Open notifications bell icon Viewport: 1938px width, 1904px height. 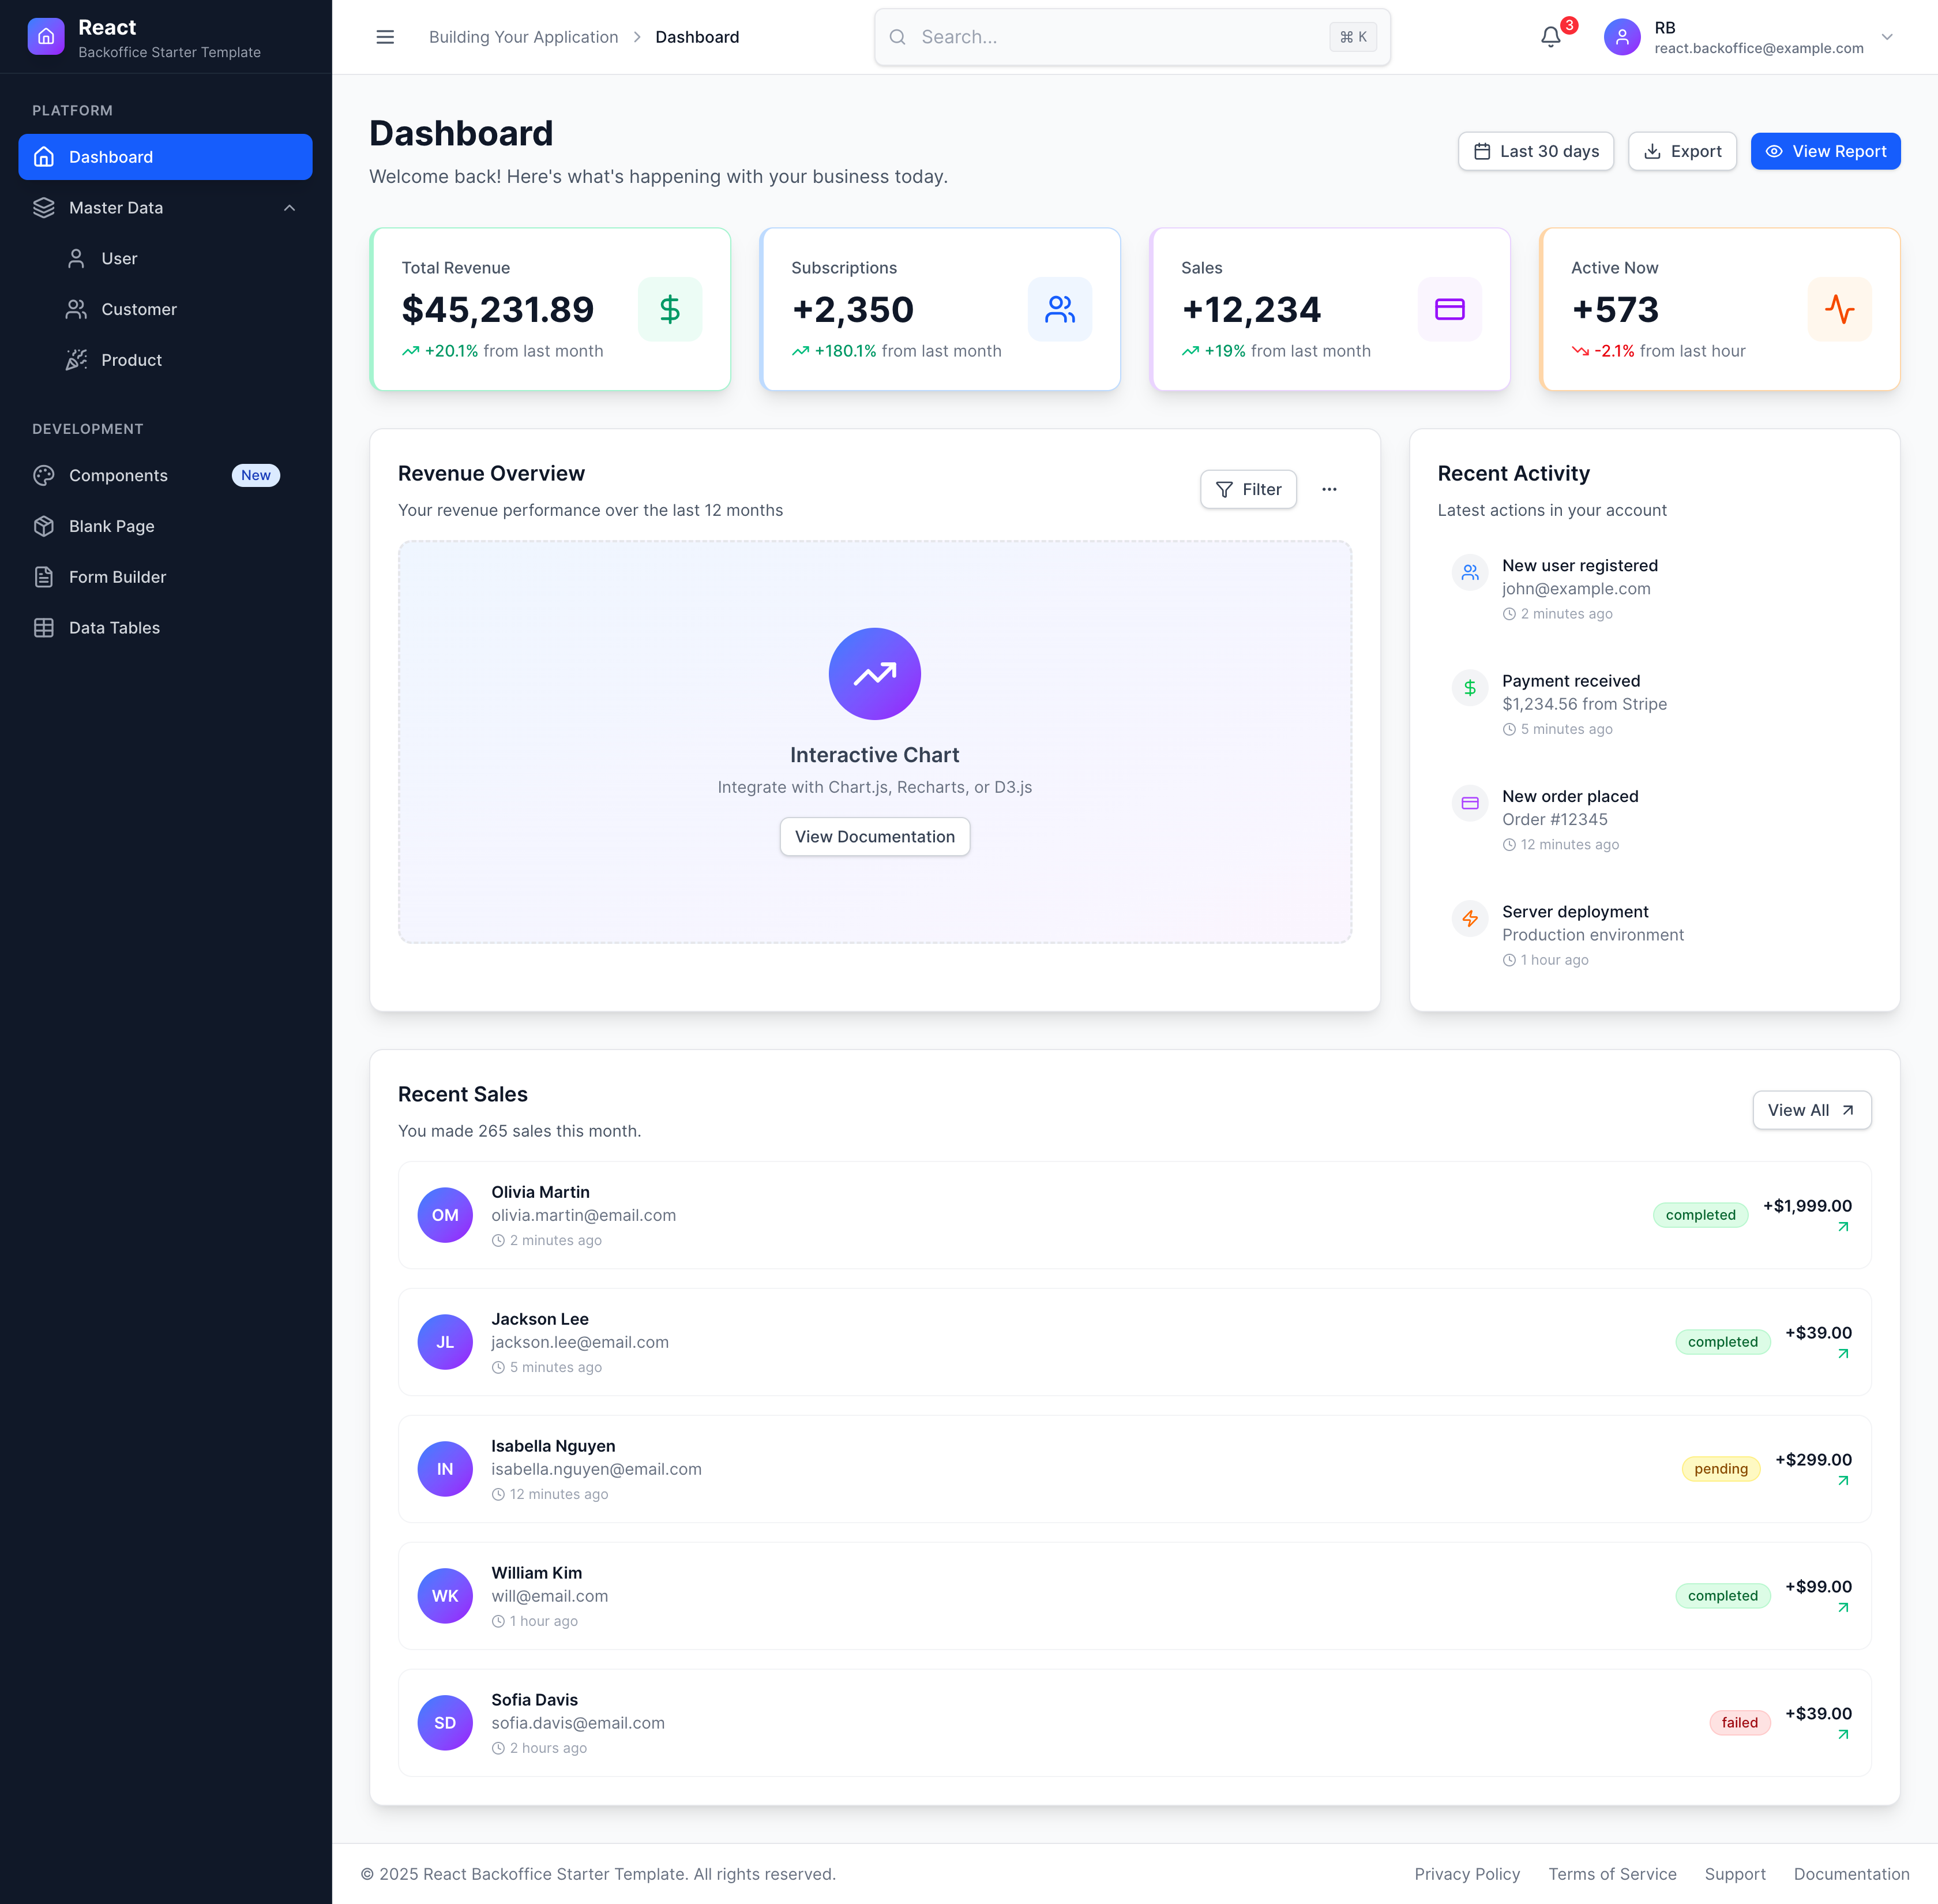coord(1550,37)
